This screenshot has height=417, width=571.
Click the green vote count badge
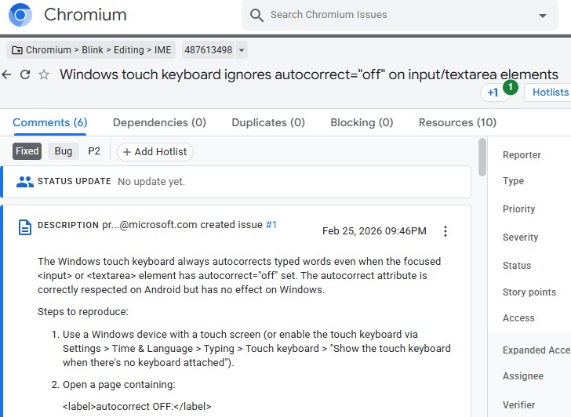tap(510, 87)
